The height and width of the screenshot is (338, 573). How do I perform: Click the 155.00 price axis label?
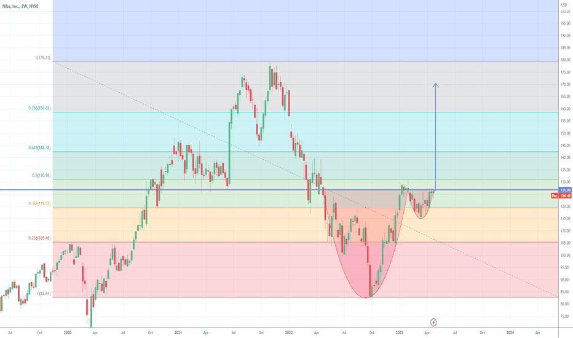[565, 121]
